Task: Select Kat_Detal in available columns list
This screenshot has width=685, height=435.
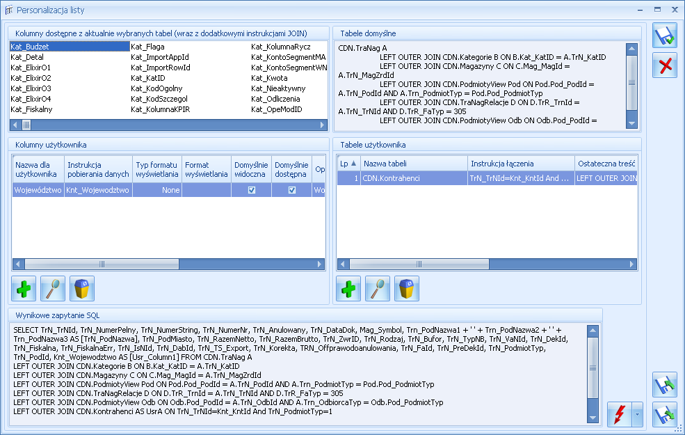Action: tap(27, 57)
